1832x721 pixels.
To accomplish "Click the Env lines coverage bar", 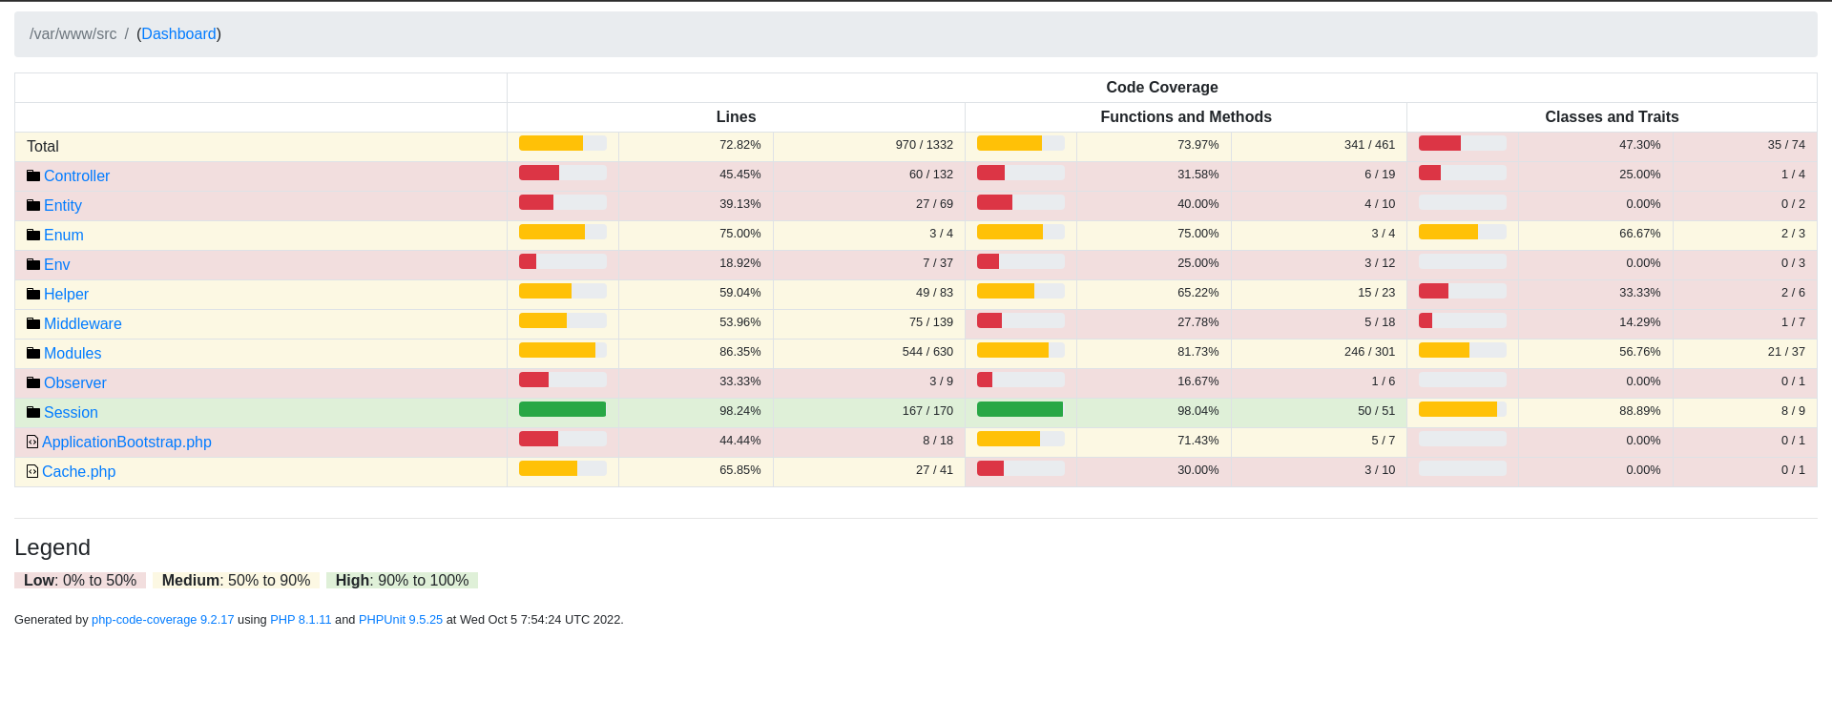I will pyautogui.click(x=563, y=261).
